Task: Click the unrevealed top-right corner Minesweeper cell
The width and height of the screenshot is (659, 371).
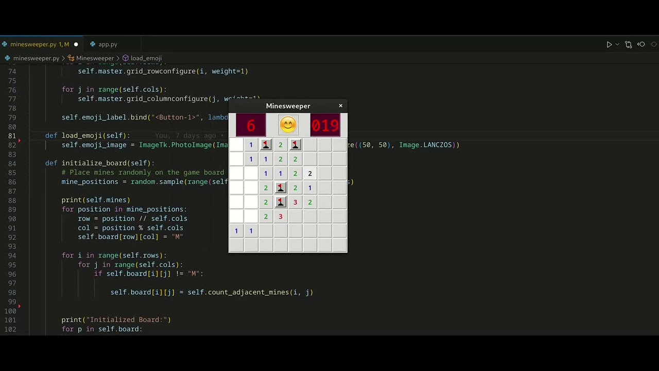Action: 339,145
